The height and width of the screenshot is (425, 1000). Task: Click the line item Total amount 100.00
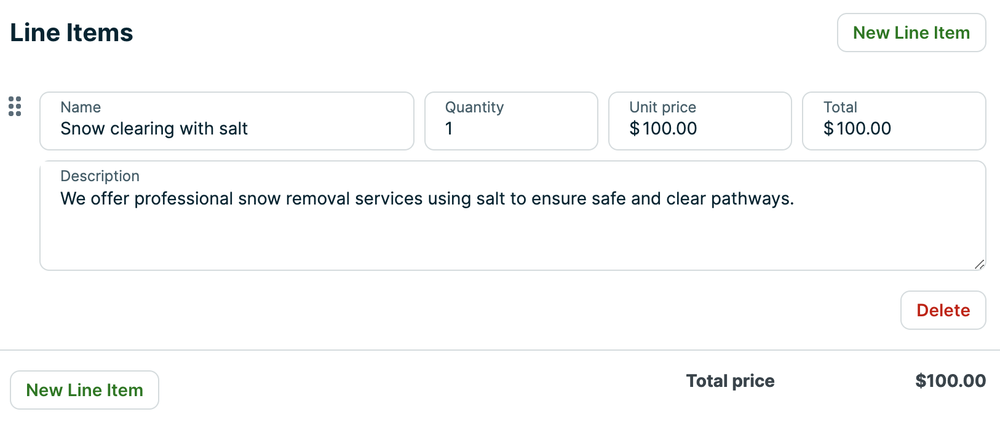tap(864, 128)
